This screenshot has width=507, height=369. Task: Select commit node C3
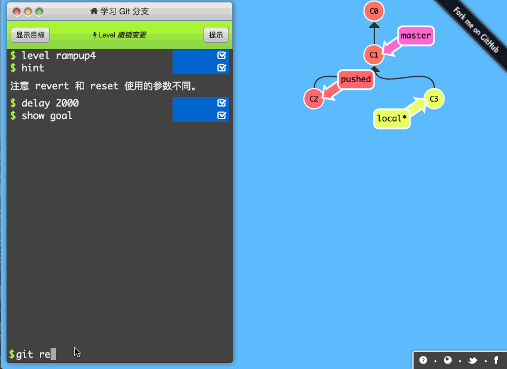click(434, 99)
